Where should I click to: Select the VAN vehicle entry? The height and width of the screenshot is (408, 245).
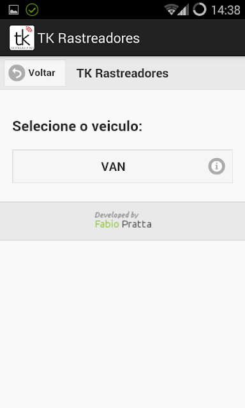122,166
